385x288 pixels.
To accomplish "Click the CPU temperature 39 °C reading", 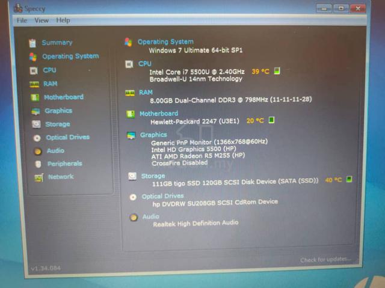I will (260, 72).
